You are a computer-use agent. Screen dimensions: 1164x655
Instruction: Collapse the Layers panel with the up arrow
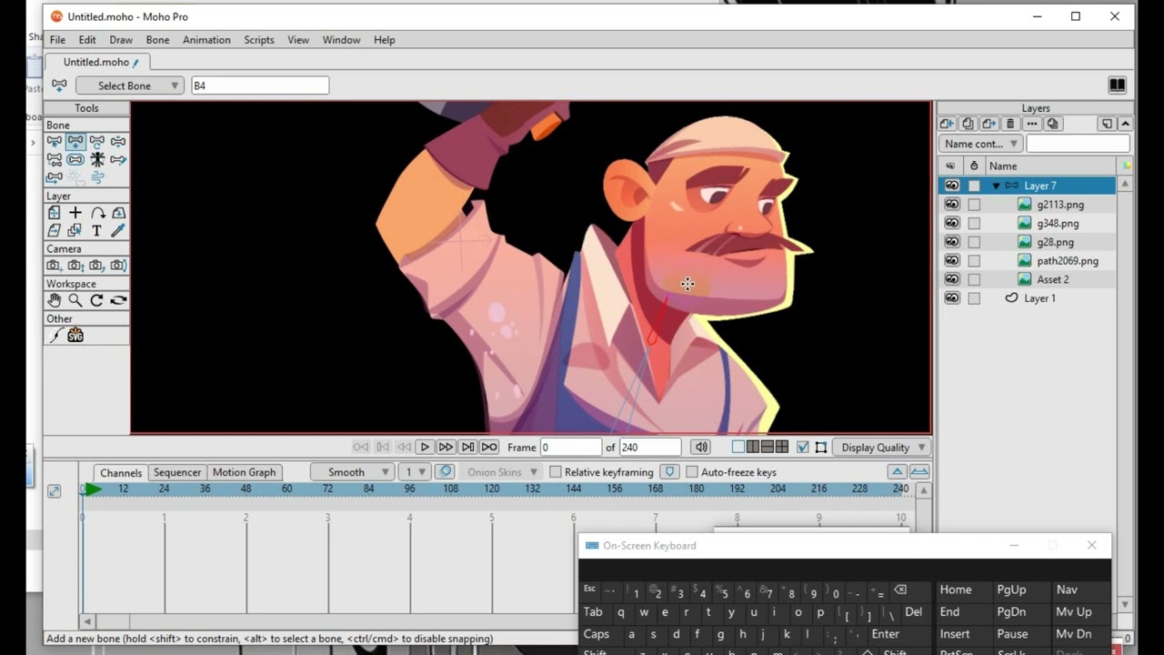[1126, 124]
